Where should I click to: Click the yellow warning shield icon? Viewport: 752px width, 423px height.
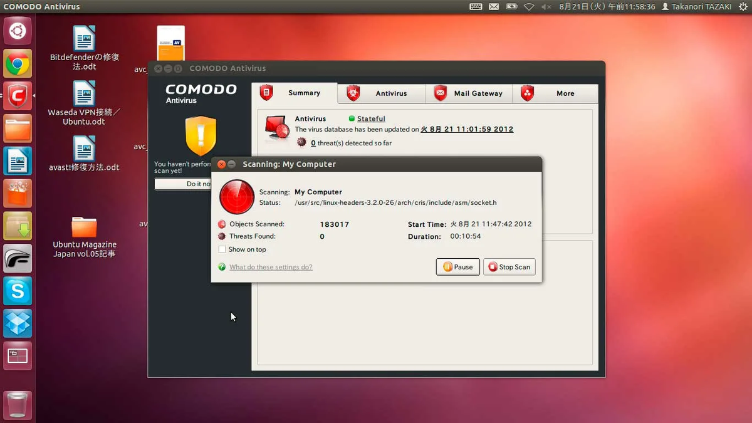point(201,135)
